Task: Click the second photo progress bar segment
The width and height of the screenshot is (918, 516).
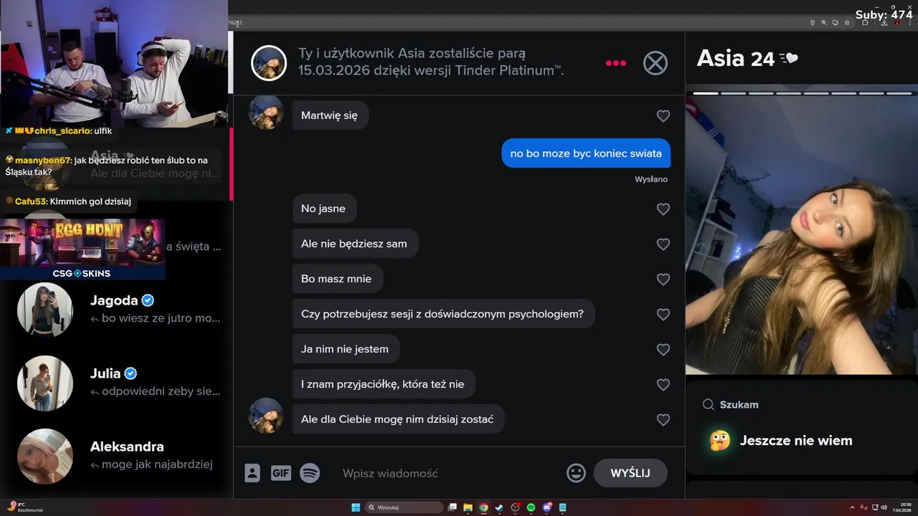Action: coord(734,93)
